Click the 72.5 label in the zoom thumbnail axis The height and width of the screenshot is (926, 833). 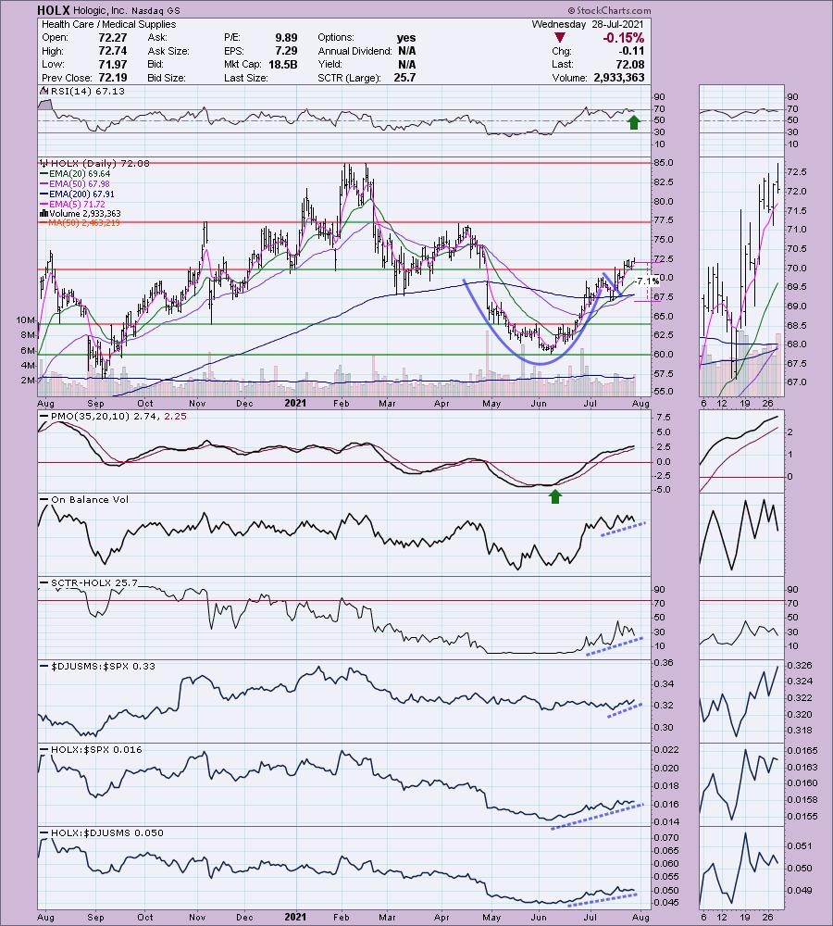[797, 172]
